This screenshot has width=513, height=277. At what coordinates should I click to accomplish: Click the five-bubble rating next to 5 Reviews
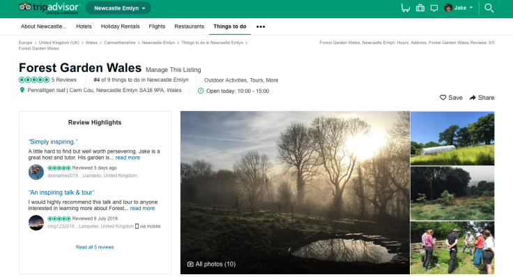(34, 80)
